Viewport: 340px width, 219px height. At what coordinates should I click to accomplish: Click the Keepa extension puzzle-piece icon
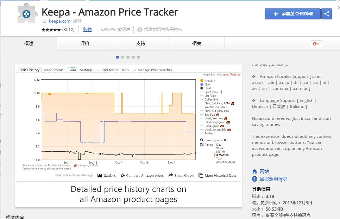pos(27,14)
